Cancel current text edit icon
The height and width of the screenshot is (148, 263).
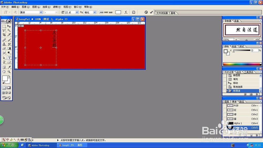pyautogui.click(x=146, y=12)
